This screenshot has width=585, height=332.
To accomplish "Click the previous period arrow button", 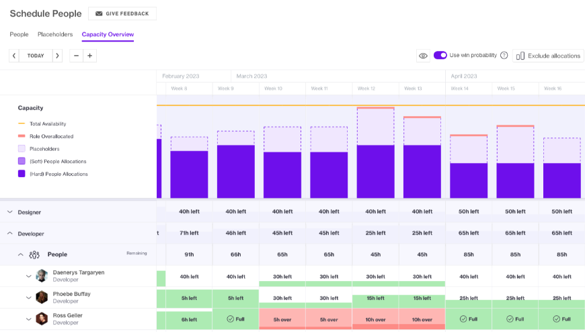I will coord(14,56).
